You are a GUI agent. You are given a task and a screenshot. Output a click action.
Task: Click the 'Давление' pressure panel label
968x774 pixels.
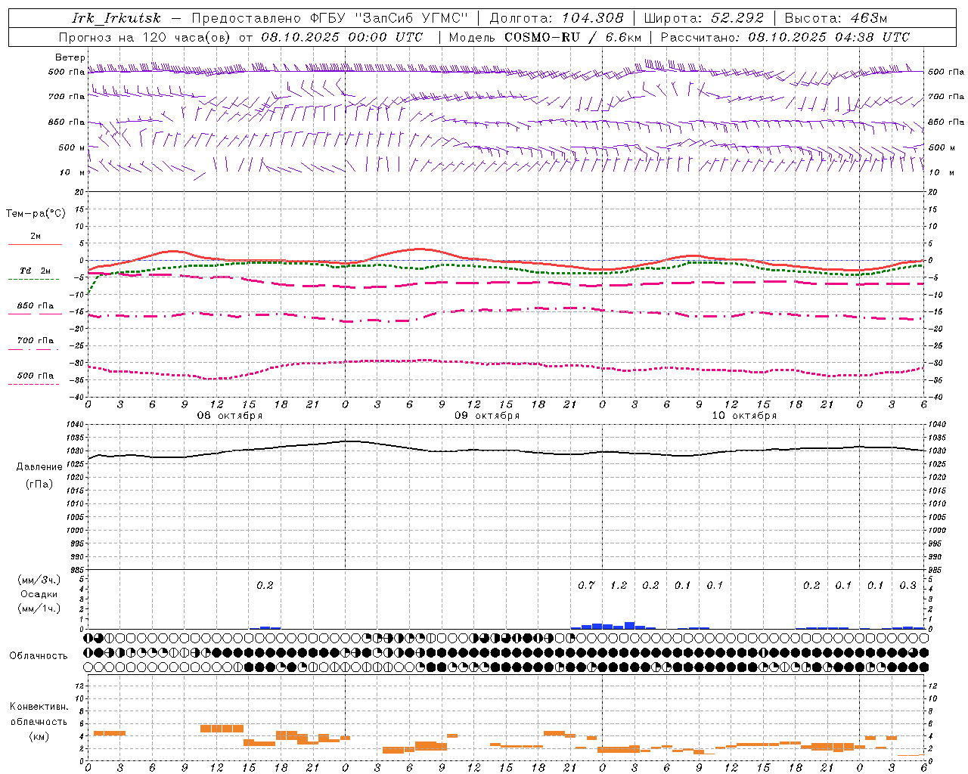click(x=39, y=467)
